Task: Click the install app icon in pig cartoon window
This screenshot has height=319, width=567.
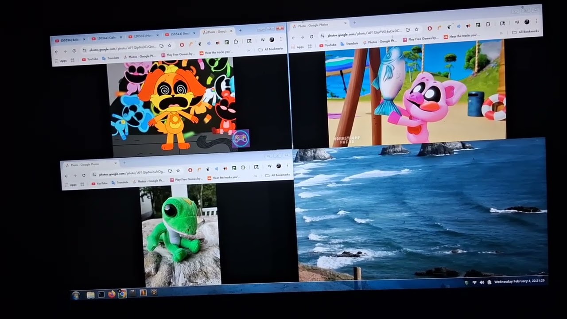Action: (408, 30)
